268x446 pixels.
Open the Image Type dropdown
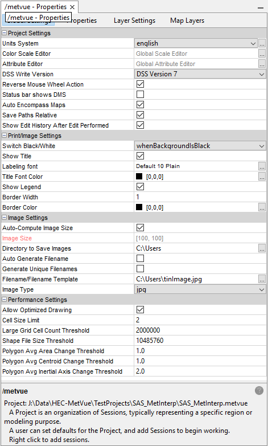(x=200, y=289)
